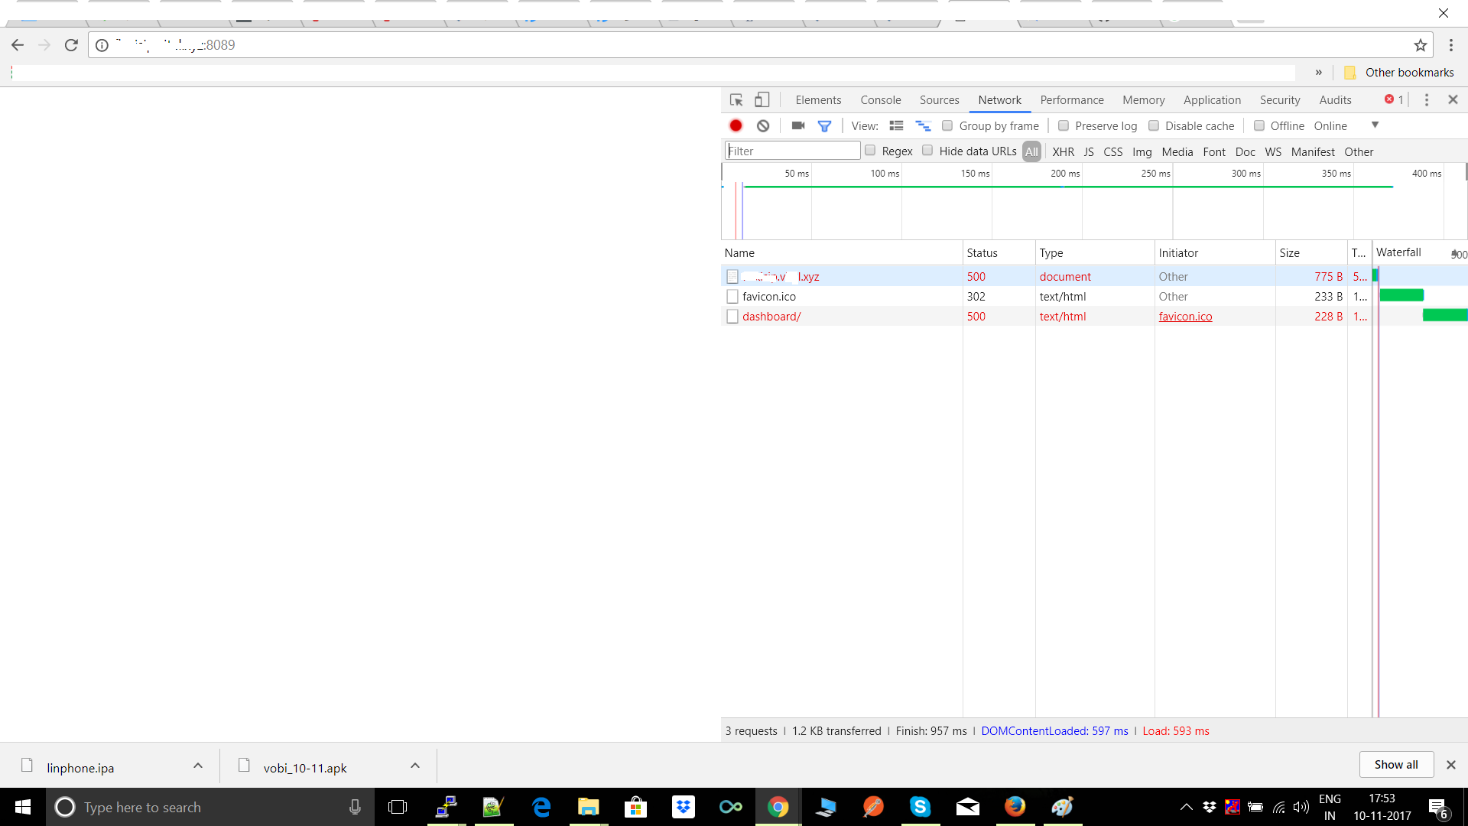Expand linphone.ipa download options chevron
The width and height of the screenshot is (1468, 826).
(198, 766)
